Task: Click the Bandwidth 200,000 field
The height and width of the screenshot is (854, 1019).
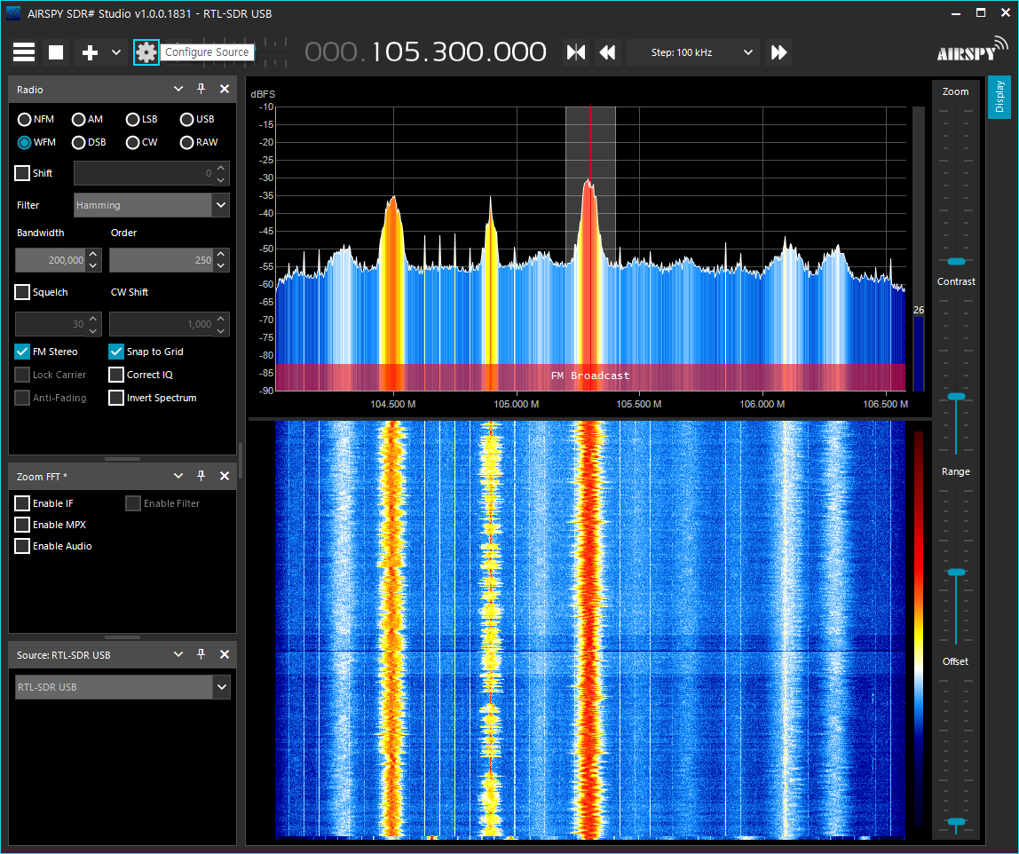Action: (51, 261)
